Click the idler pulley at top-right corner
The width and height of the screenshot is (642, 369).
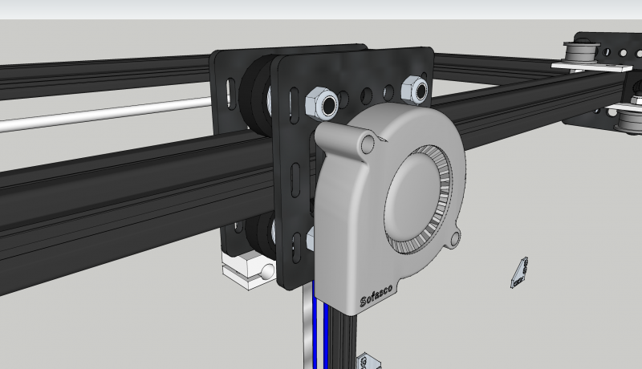(x=578, y=55)
